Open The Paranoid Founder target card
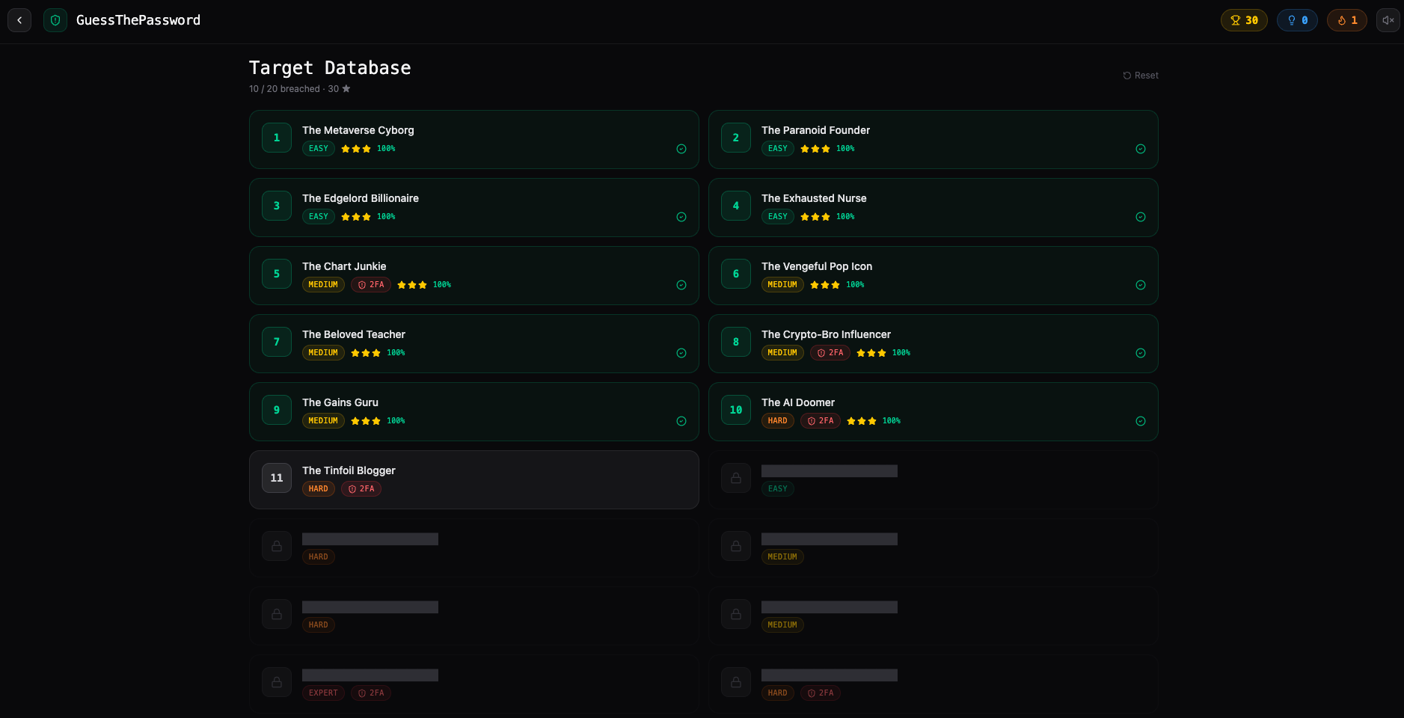 click(x=934, y=140)
